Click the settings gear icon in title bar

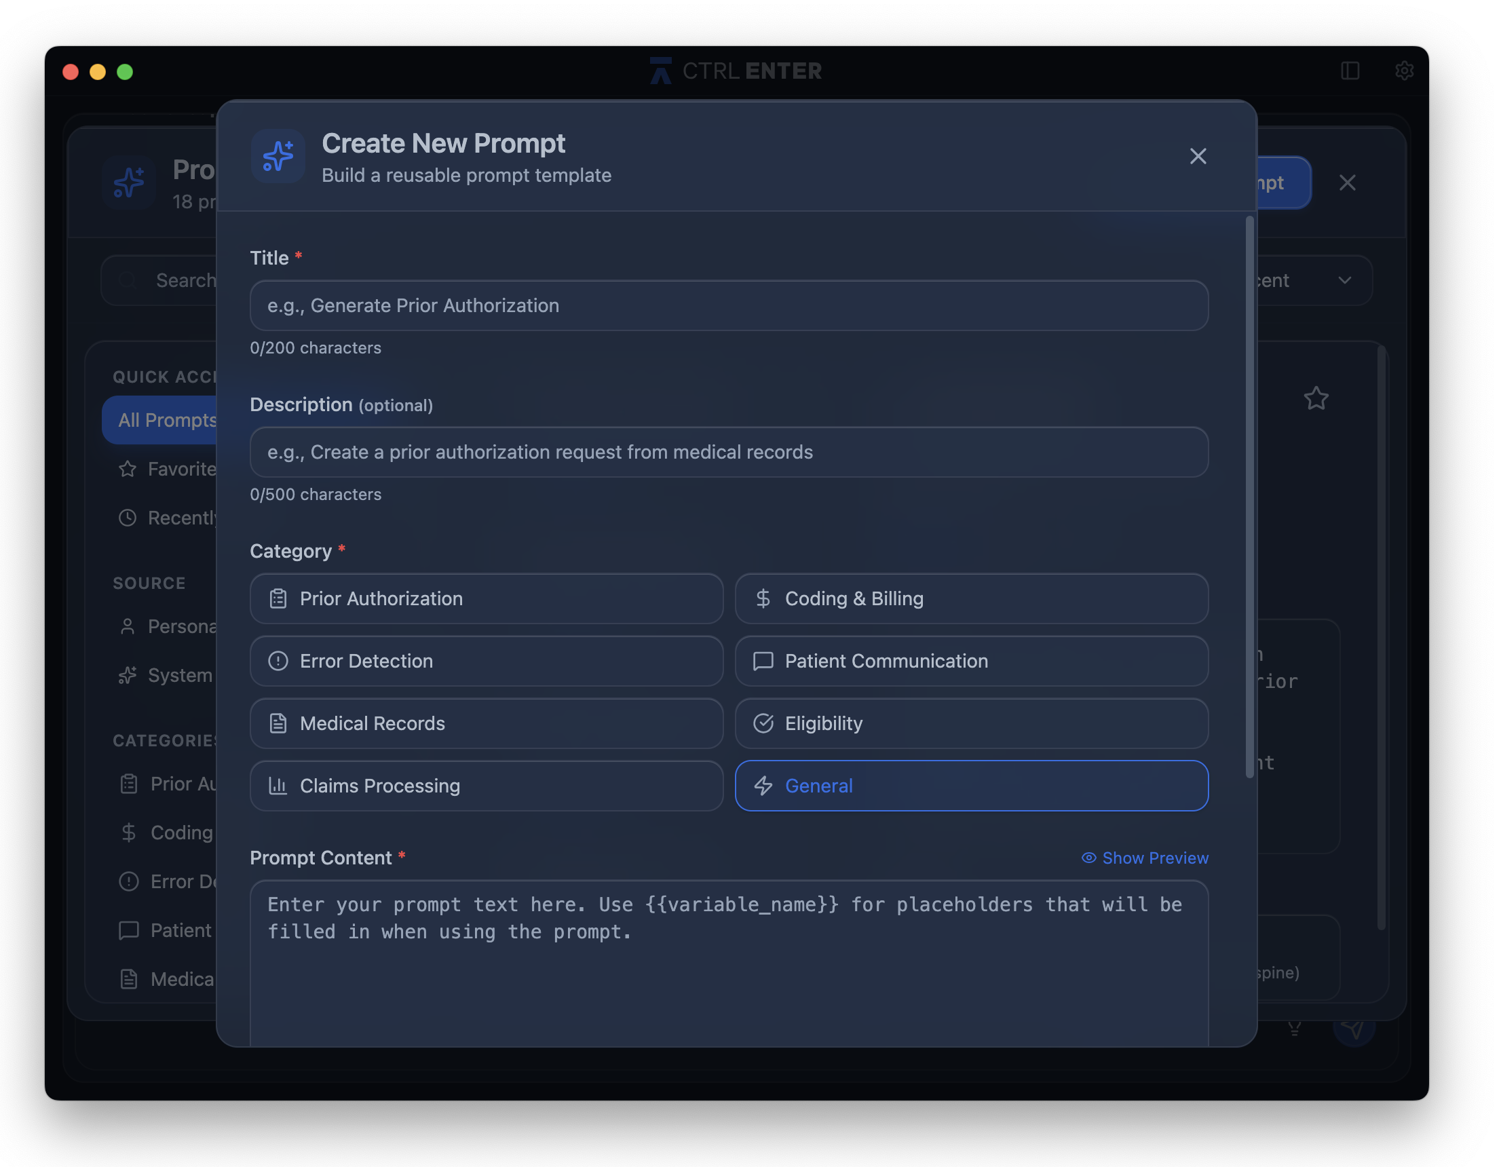pos(1403,71)
